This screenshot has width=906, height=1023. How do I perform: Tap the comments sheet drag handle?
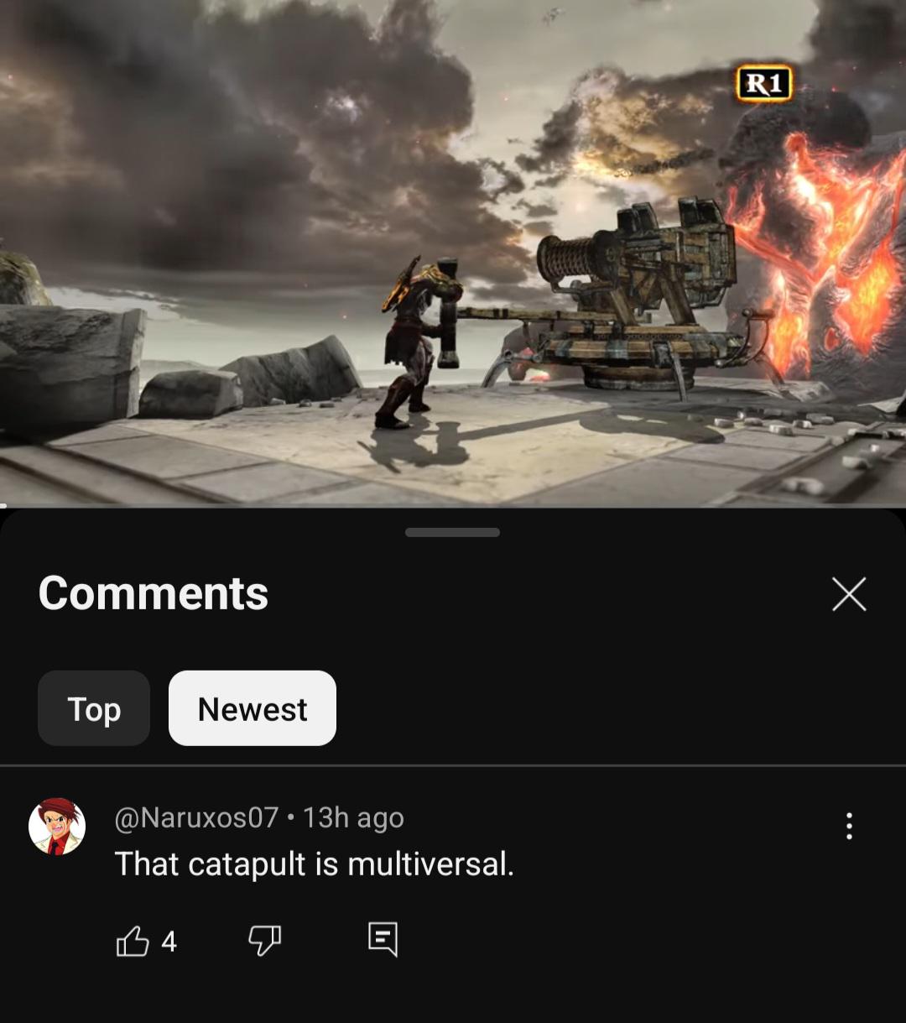coord(452,532)
